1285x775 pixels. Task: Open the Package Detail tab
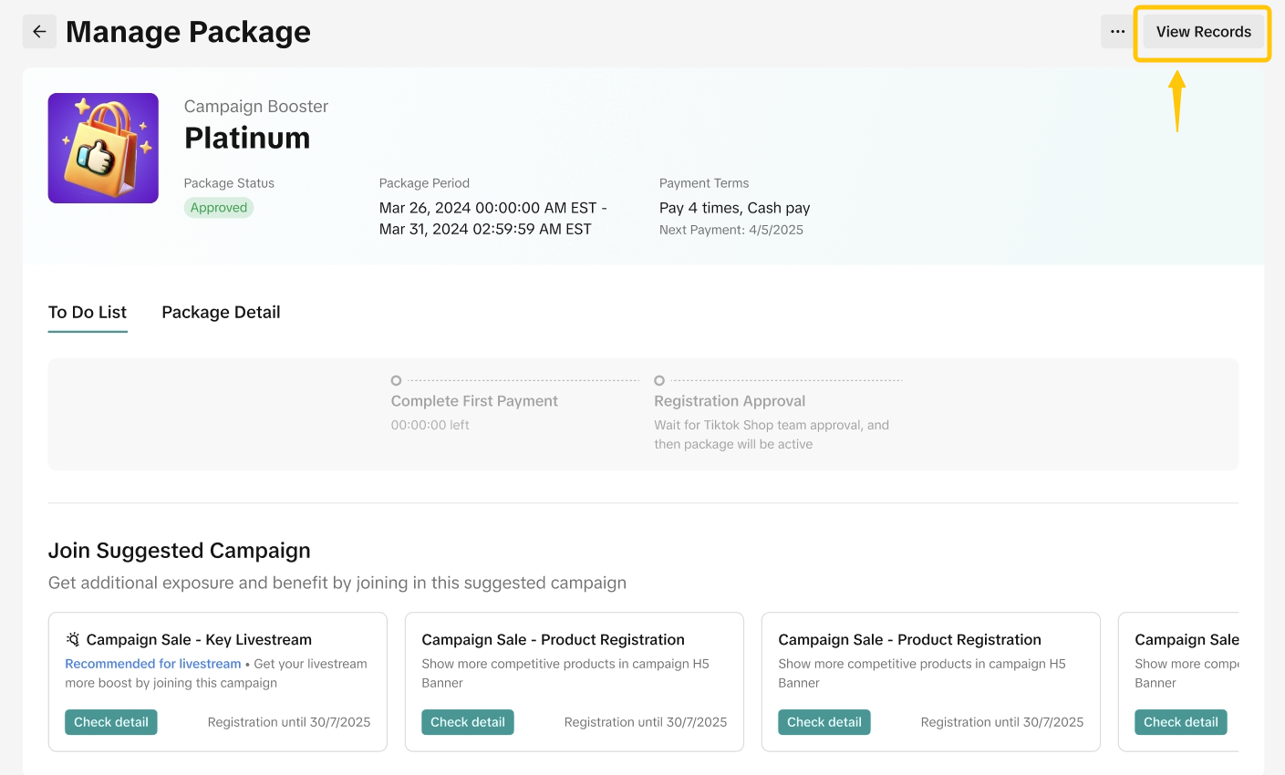coord(221,313)
